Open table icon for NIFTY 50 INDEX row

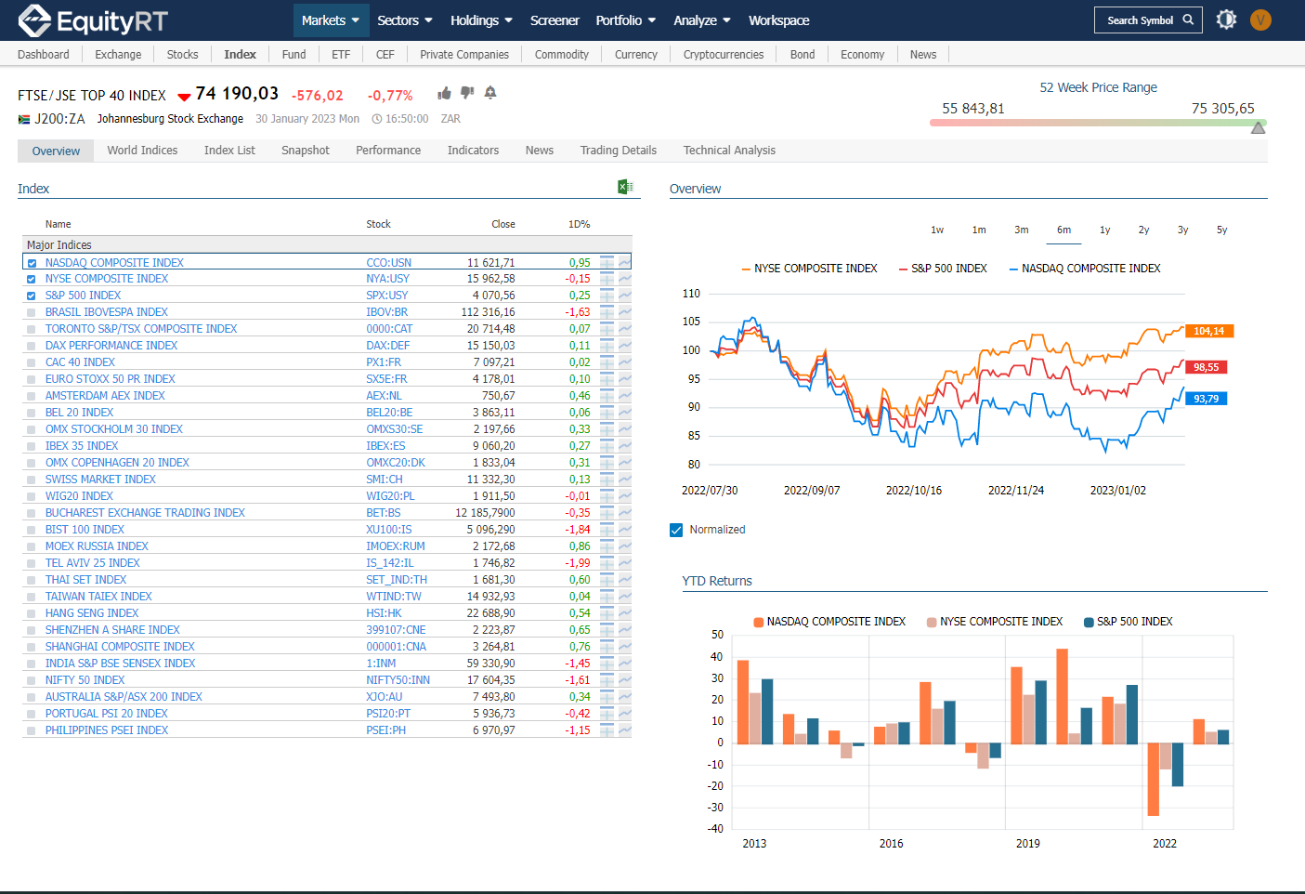point(607,680)
